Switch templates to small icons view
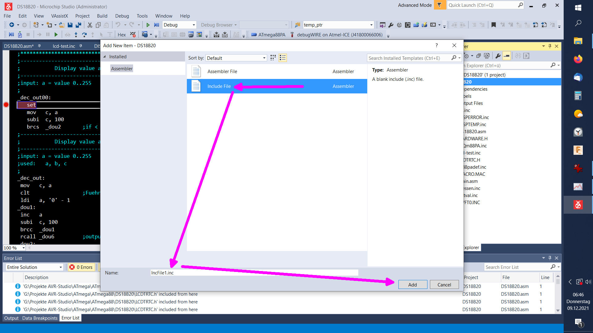The height and width of the screenshot is (333, 593). tap(273, 58)
